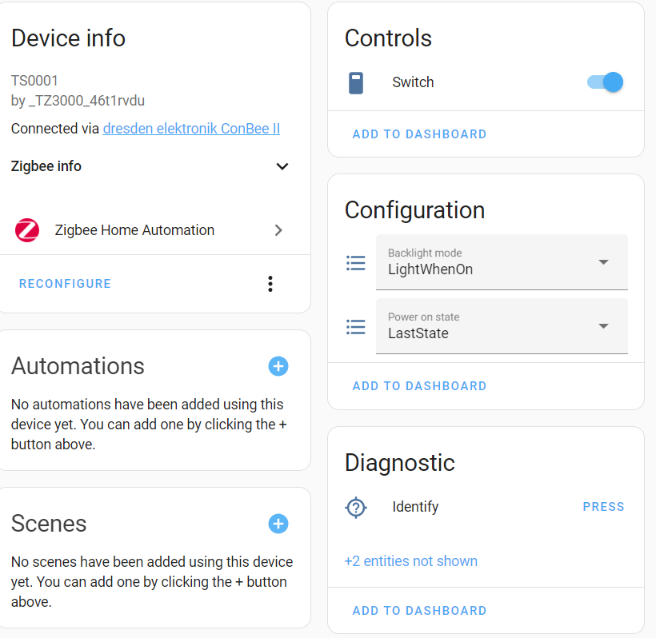Show the 2 hidden entities
This screenshot has width=656, height=638.
[410, 560]
